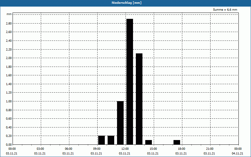Click the 'Niederschlag [mm]' chart title

tap(126, 3)
